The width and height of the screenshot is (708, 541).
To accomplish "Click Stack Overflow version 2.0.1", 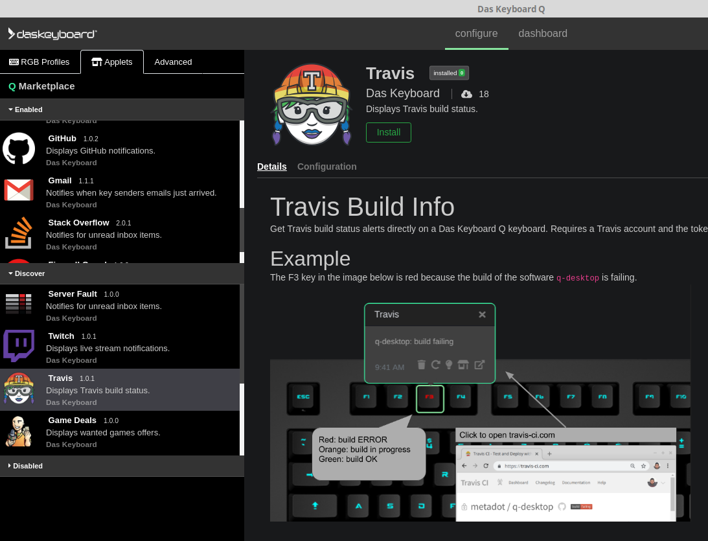I will click(123, 223).
